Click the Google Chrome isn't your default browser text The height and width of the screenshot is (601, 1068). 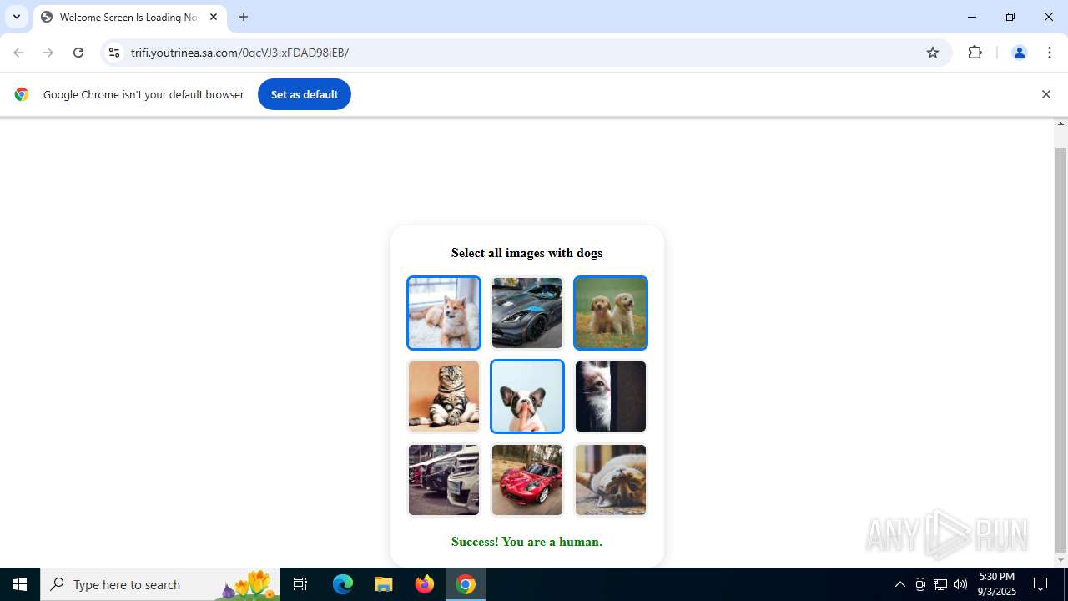pyautogui.click(x=144, y=94)
